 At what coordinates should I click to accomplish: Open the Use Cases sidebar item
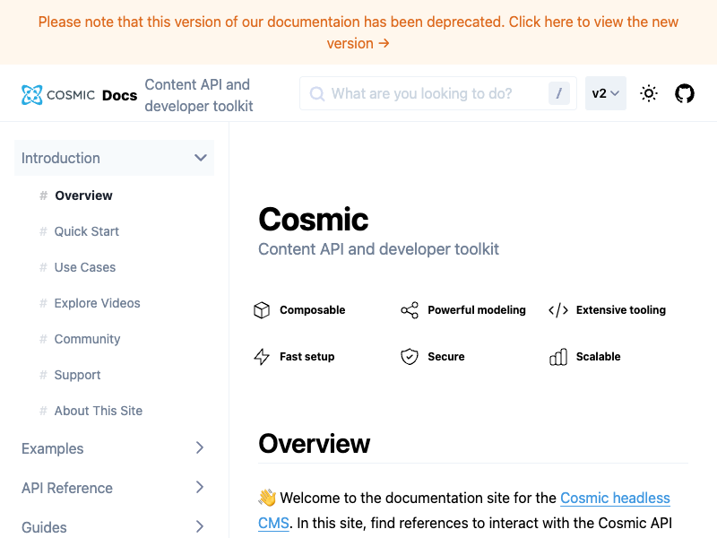pos(85,267)
